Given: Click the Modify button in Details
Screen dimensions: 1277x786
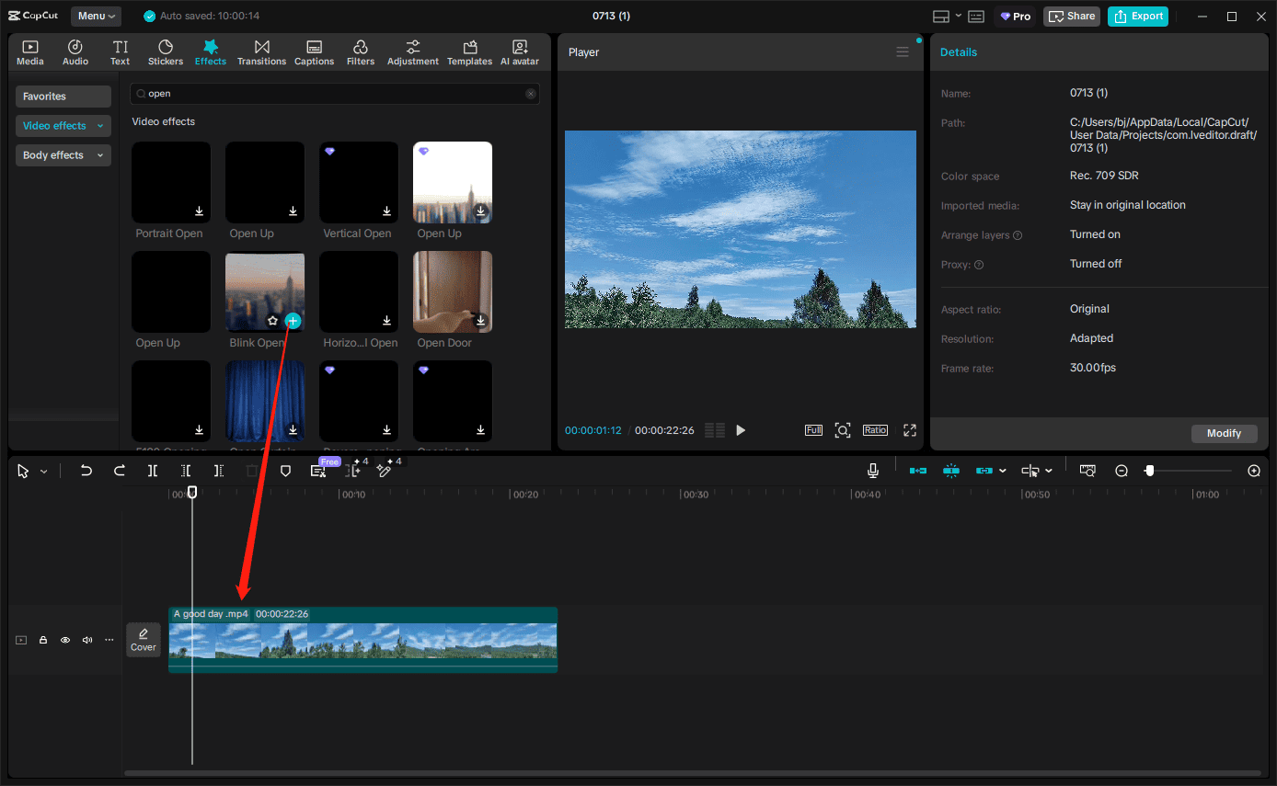Looking at the screenshot, I should (x=1224, y=433).
